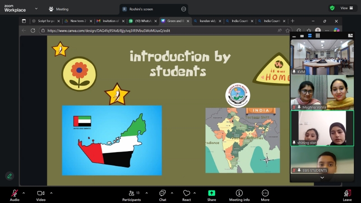Click the React heart icon
361x203 pixels.
[x=186, y=194]
